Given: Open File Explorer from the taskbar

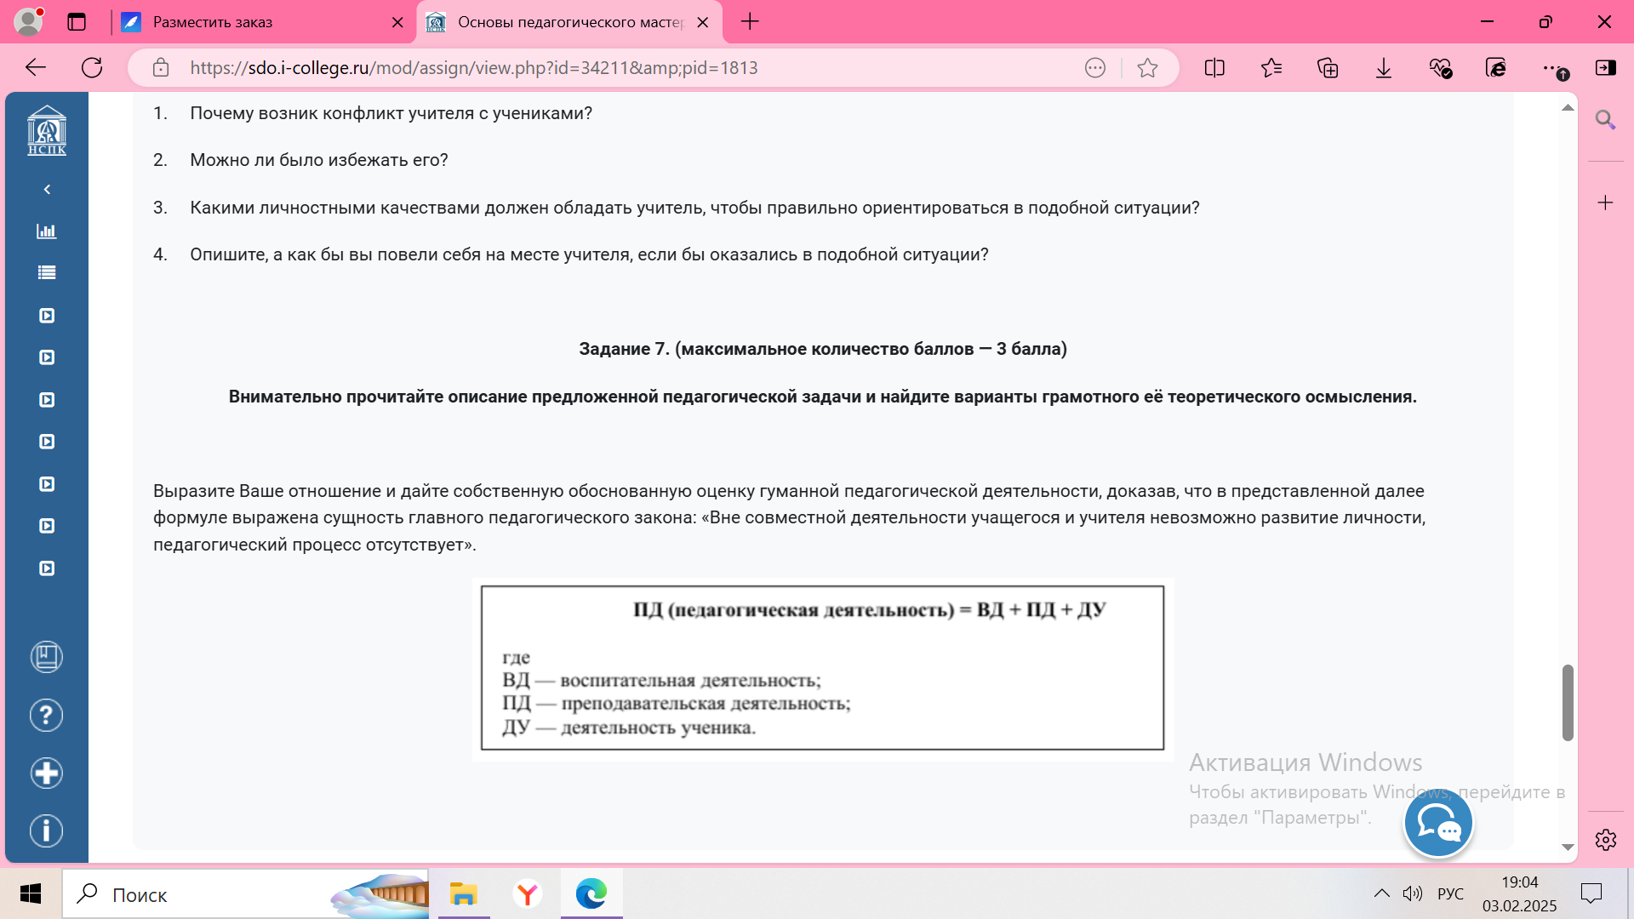Looking at the screenshot, I should pyautogui.click(x=464, y=894).
